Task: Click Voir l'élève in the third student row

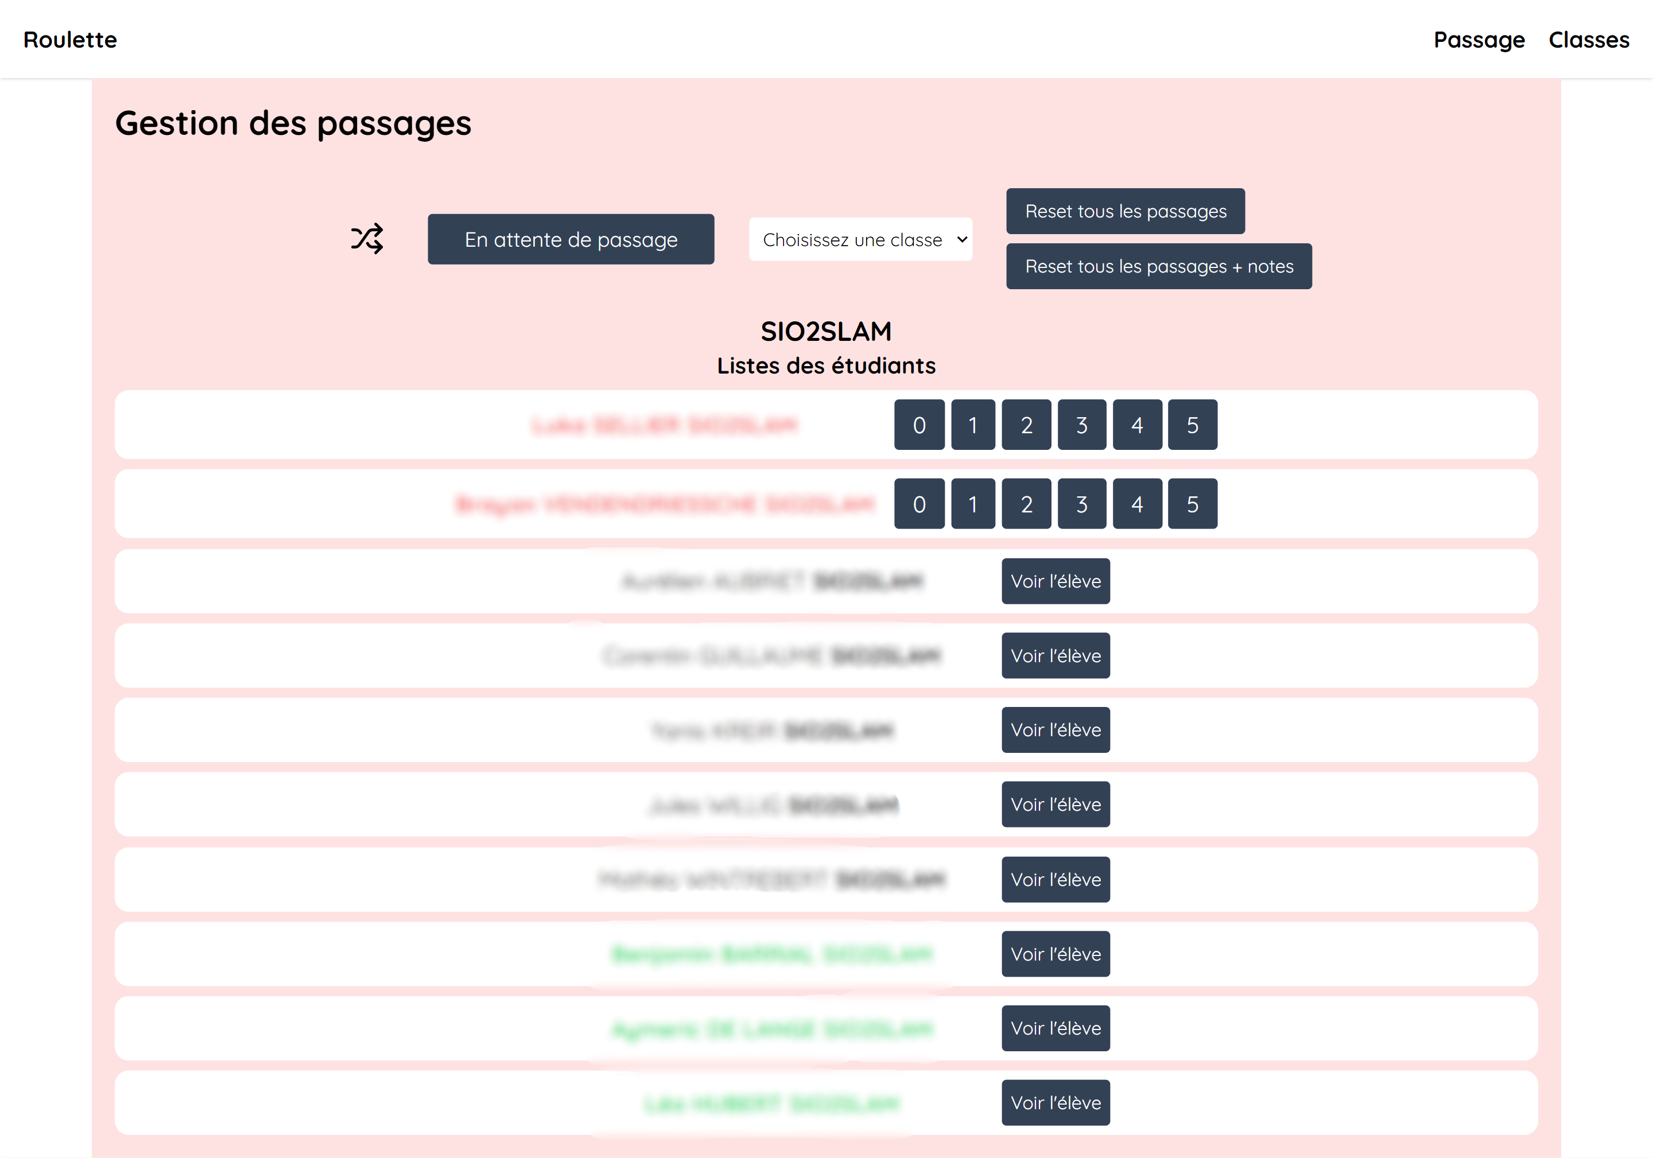Action: pos(1055,581)
